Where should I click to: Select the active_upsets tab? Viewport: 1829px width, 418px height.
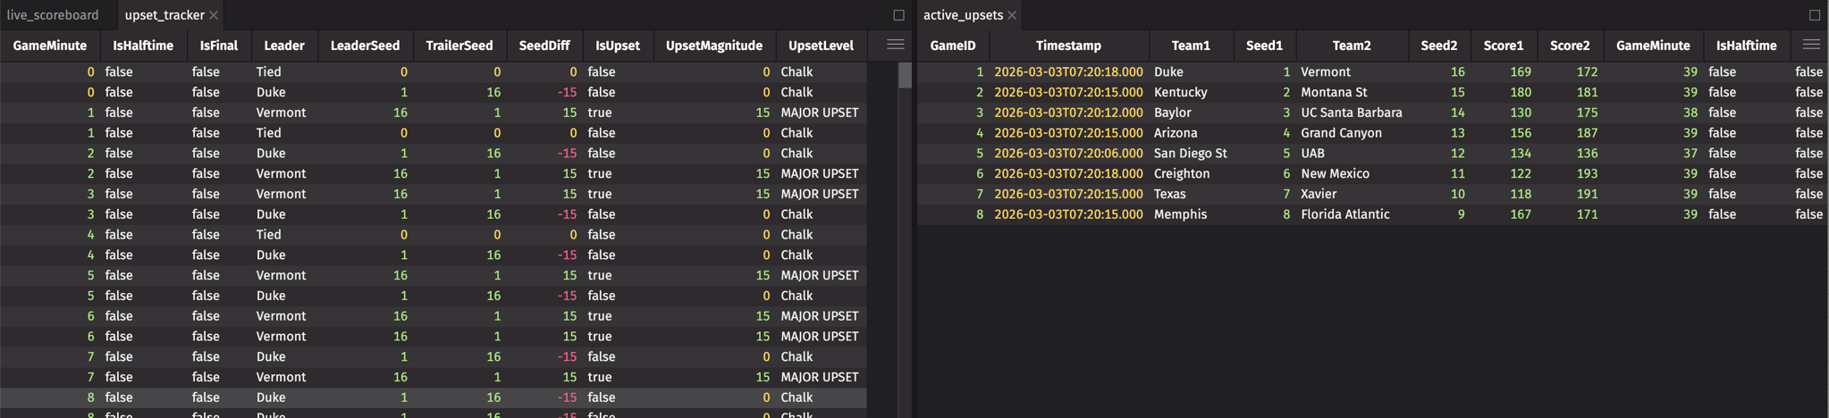pos(963,15)
